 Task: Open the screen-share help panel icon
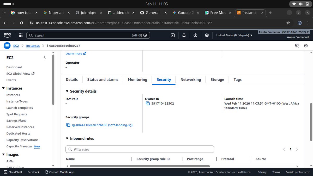pos(297,46)
